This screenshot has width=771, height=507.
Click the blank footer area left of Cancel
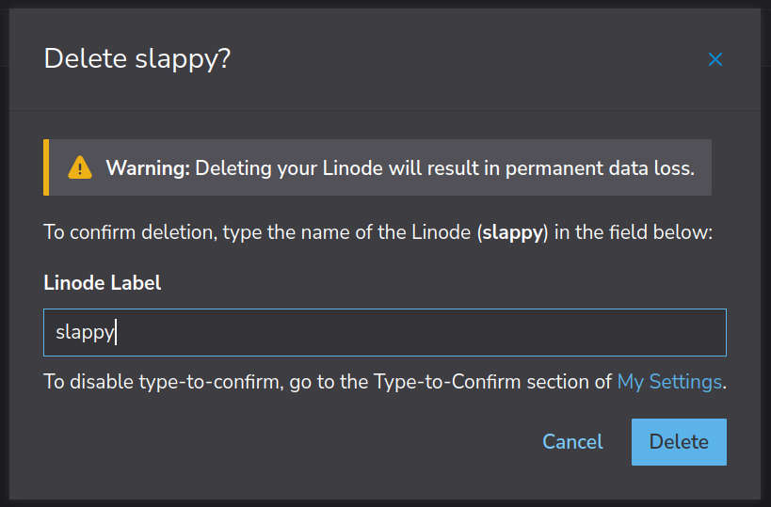click(x=282, y=442)
